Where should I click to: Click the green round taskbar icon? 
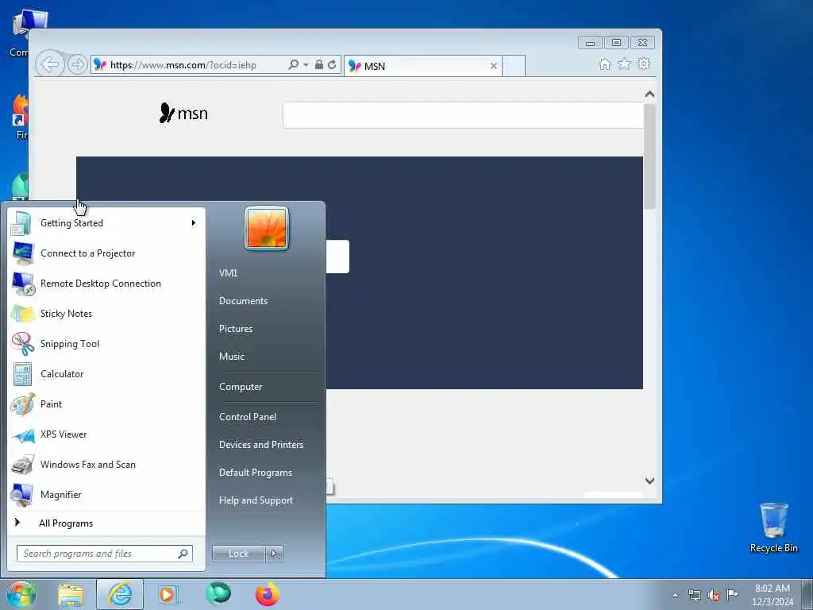coord(218,594)
